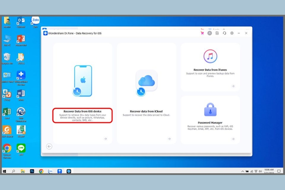Open the Google Chrome desktop shortcut
The width and height of the screenshot is (285, 190).
click(7, 151)
